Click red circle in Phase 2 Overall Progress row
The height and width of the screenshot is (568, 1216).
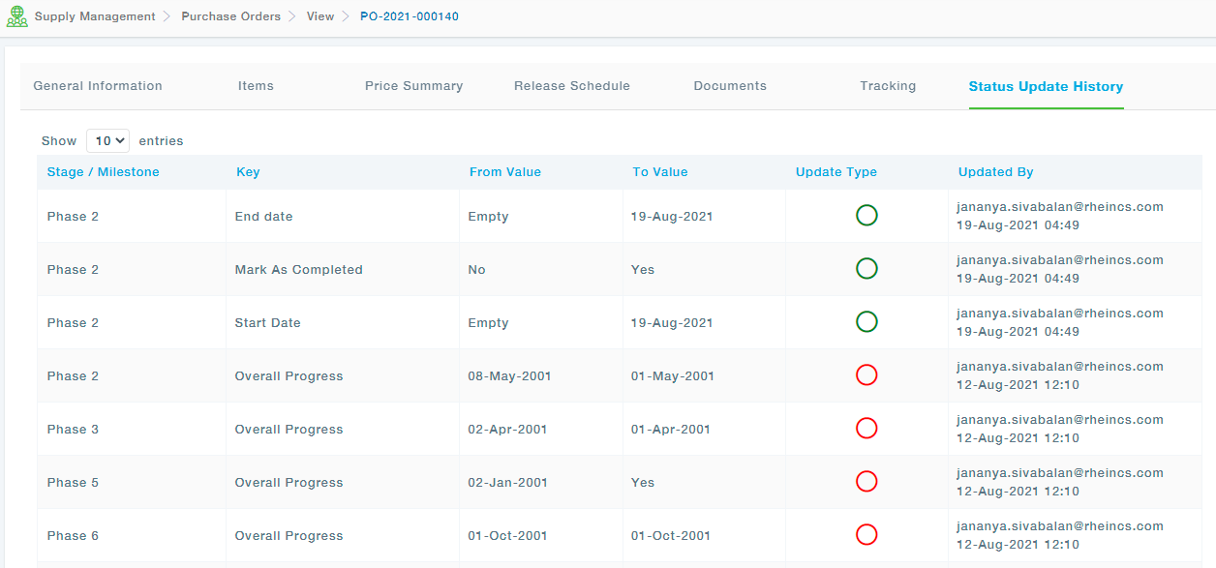pos(866,375)
